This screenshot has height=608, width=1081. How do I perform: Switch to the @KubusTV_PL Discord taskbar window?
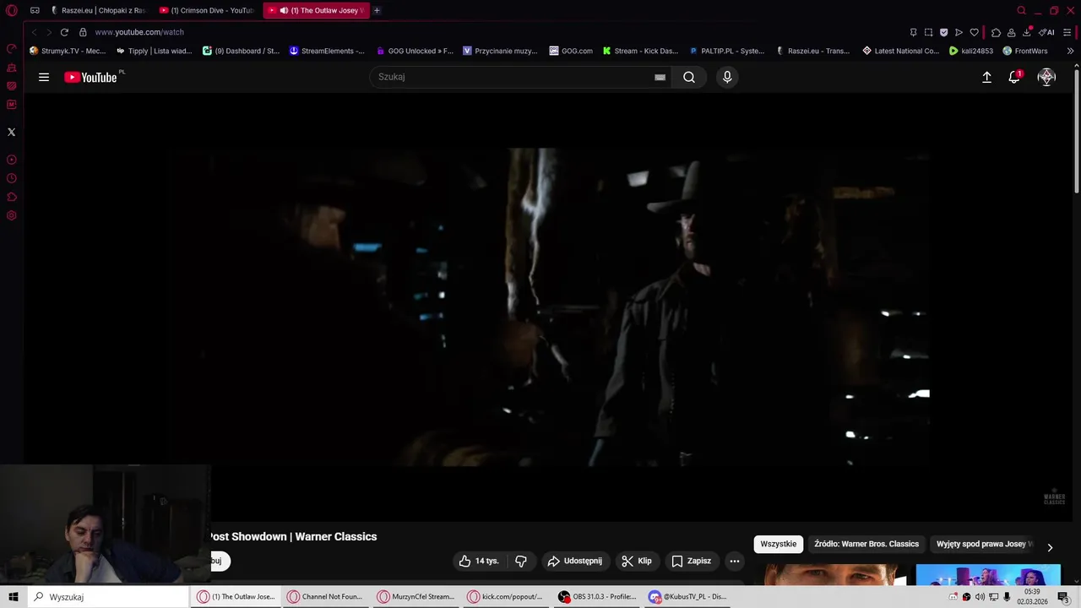[688, 597]
